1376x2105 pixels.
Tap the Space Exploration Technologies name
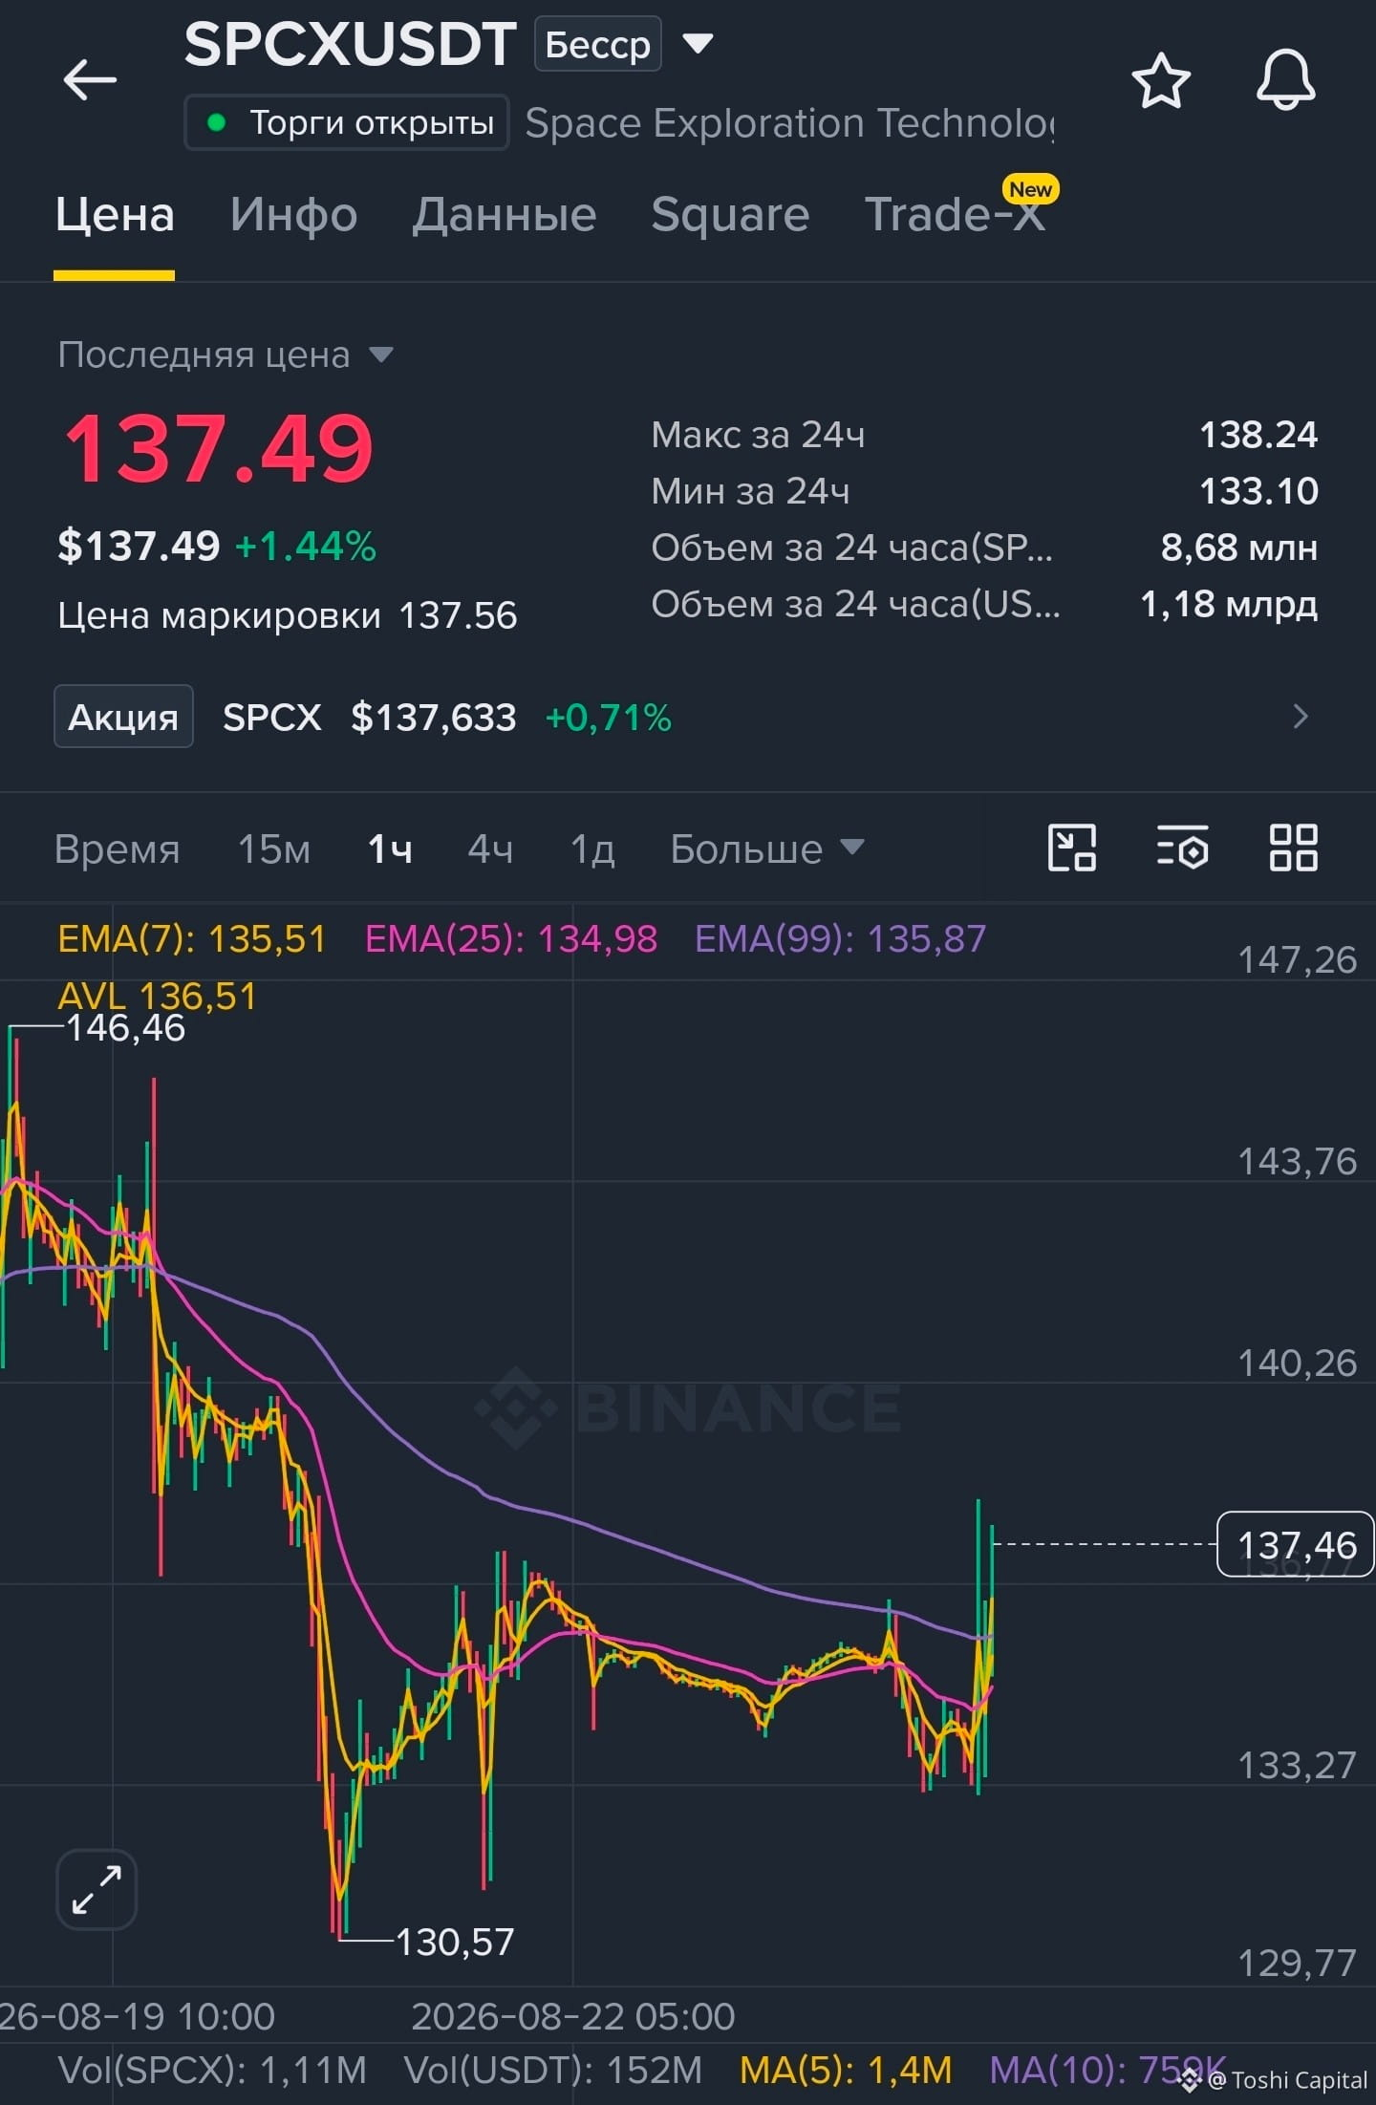pyautogui.click(x=789, y=123)
